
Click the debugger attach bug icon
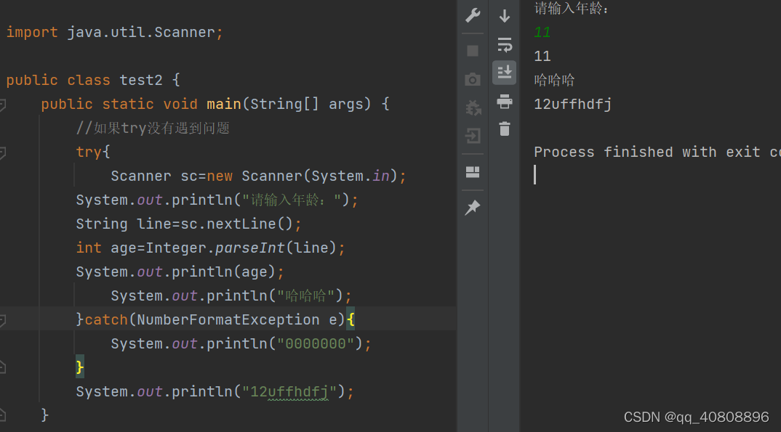coord(473,108)
